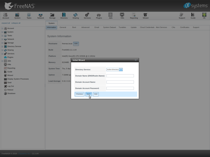Screen dimensions: 210x157
Task: Show Reporting from the top toolbar
Action: click(134, 16)
